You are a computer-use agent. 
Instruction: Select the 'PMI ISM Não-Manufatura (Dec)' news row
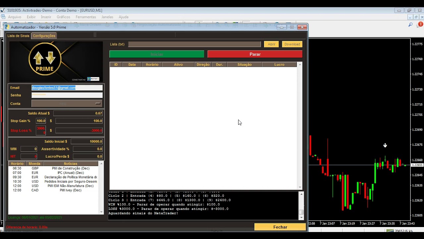(53, 186)
